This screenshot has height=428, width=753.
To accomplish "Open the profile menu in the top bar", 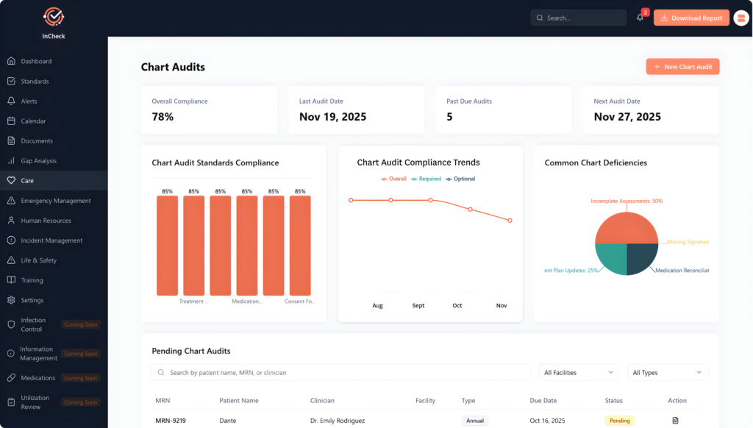I will (x=740, y=16).
